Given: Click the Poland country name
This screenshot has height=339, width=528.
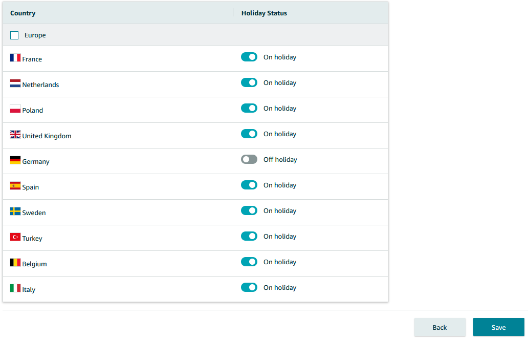Looking at the screenshot, I should (x=32, y=110).
